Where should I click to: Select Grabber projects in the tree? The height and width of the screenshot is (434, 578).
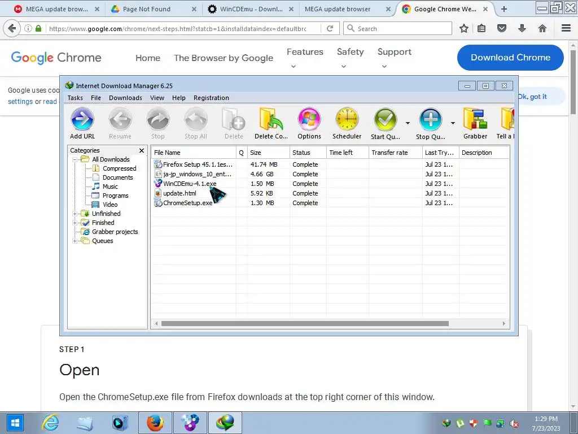coord(115,232)
